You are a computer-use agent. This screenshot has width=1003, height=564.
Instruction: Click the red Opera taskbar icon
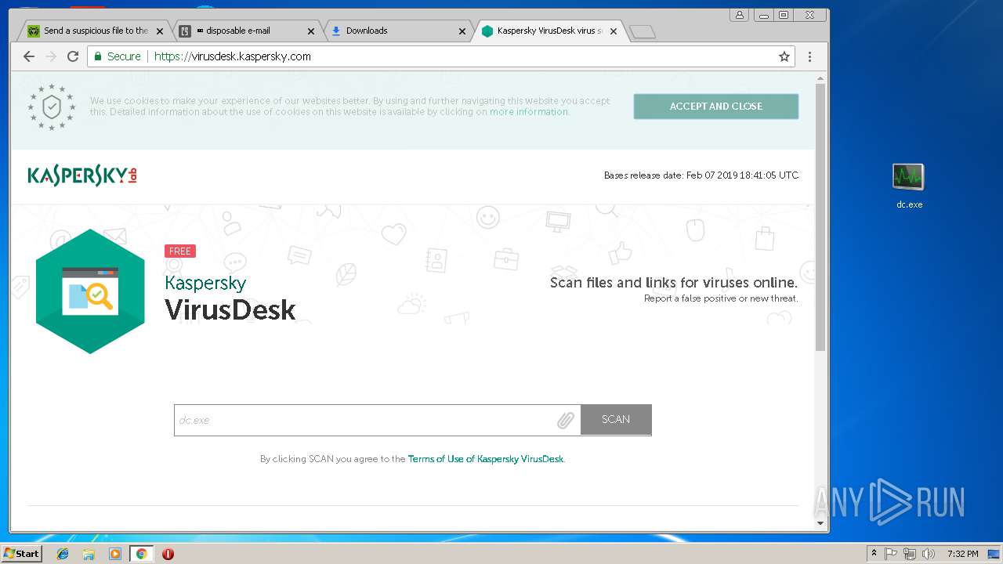168,554
